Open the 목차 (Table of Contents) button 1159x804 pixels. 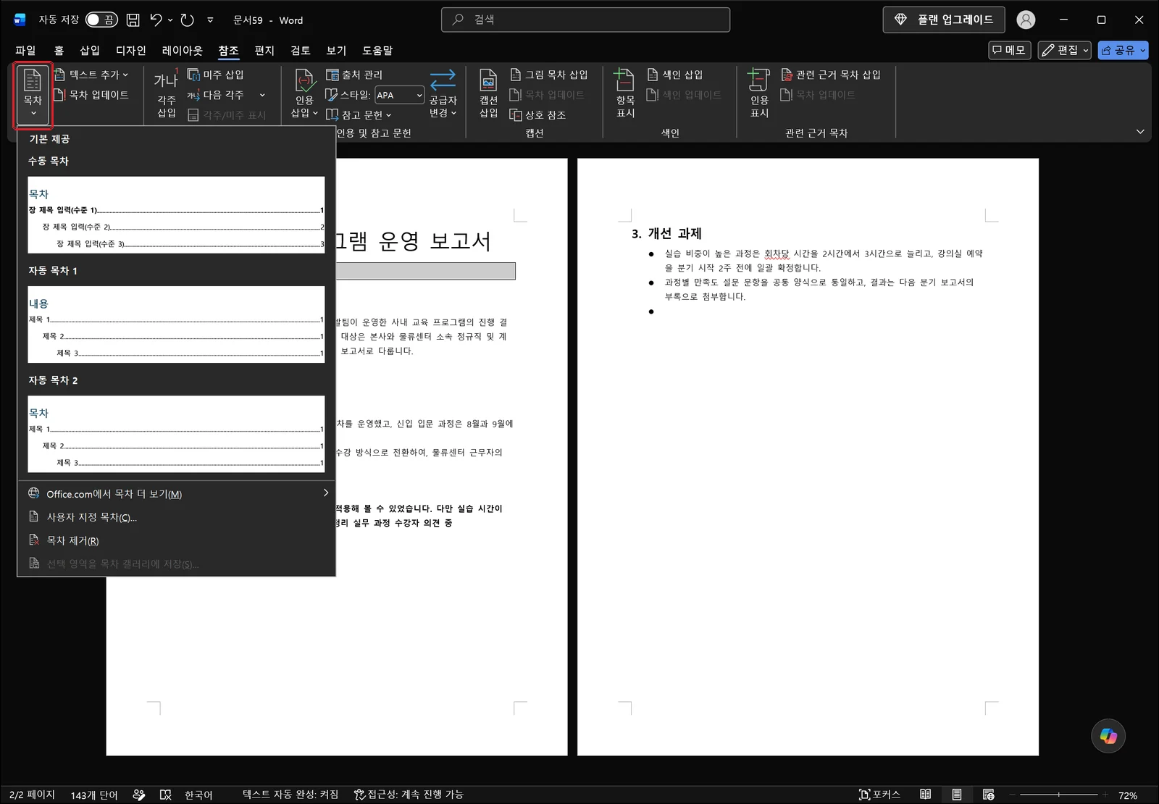point(33,96)
